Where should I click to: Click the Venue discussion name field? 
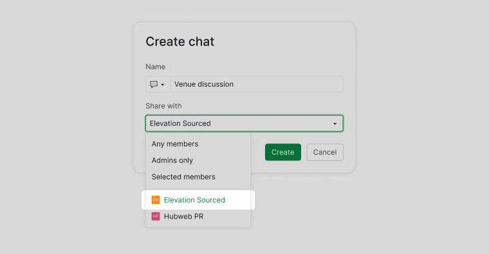(x=257, y=84)
